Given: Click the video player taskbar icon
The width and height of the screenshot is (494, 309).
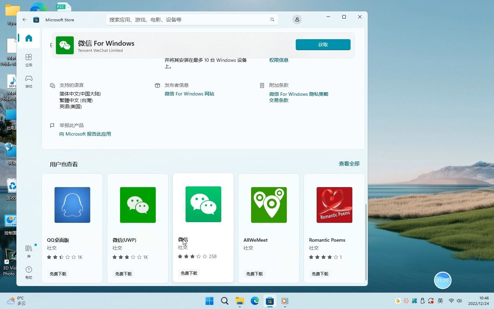Looking at the screenshot, I should tap(285, 301).
